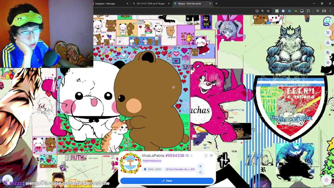The height and width of the screenshot is (188, 334).
Task: Open the map layers icon
Action: 328,62
